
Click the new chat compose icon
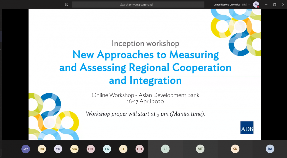coord(66,5)
